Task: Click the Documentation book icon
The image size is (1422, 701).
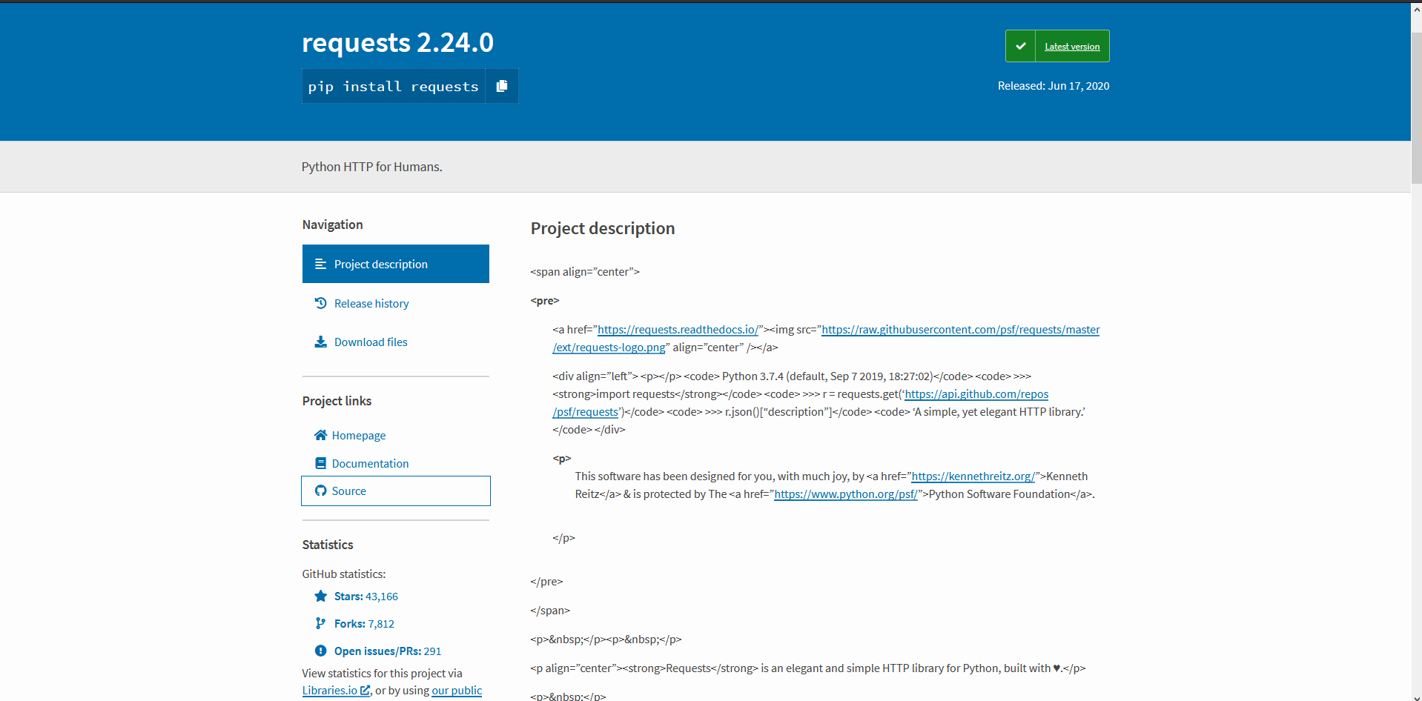Action: [x=320, y=463]
